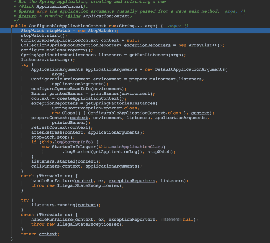Click the listeners.starting() statement
Image resolution: width=270 pixels, height=243 pixels.
(x=48, y=60)
